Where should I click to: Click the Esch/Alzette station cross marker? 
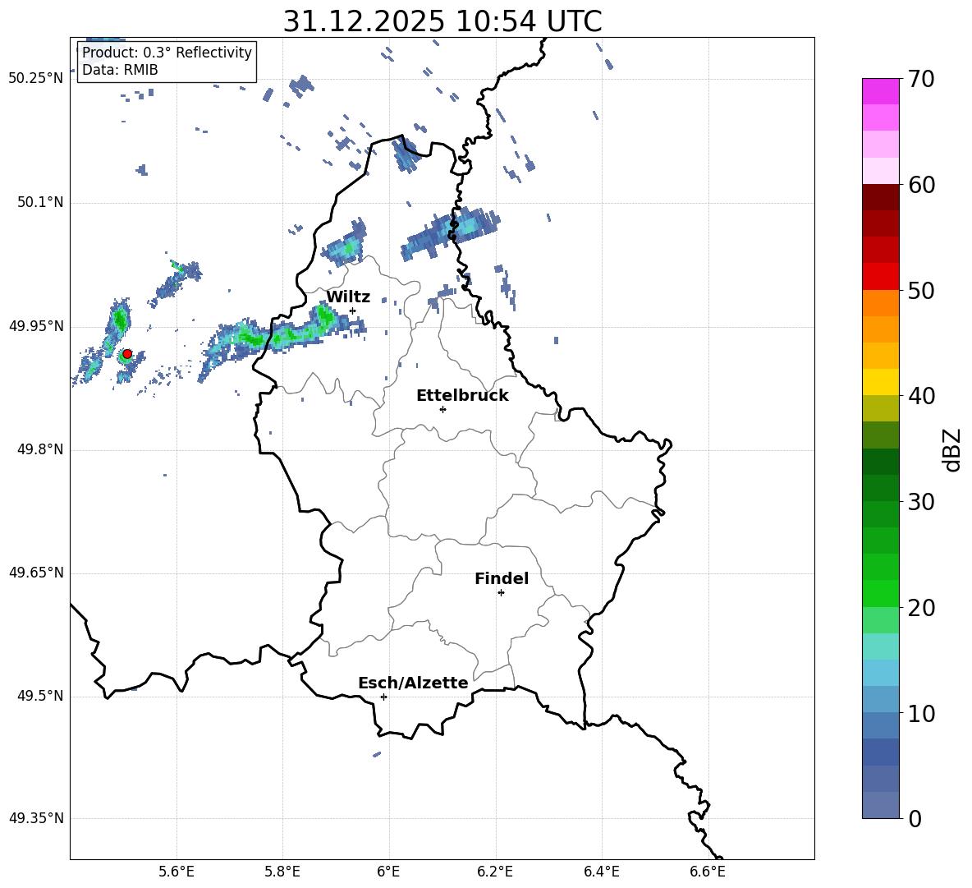(x=383, y=697)
